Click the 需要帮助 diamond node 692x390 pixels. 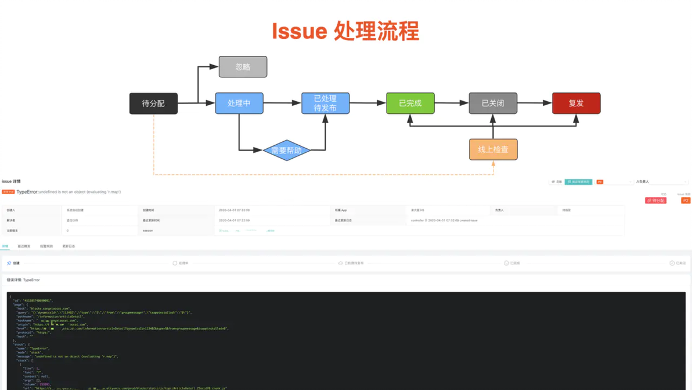pos(286,150)
